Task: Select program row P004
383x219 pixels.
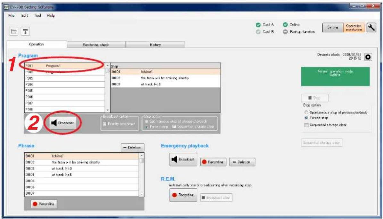Action: click(x=65, y=85)
